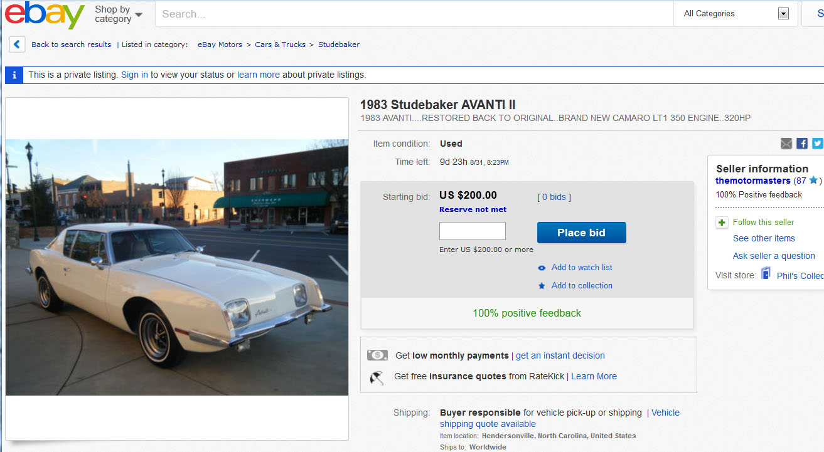Click in the bid amount field
Image resolution: width=824 pixels, height=452 pixels.
472,231
